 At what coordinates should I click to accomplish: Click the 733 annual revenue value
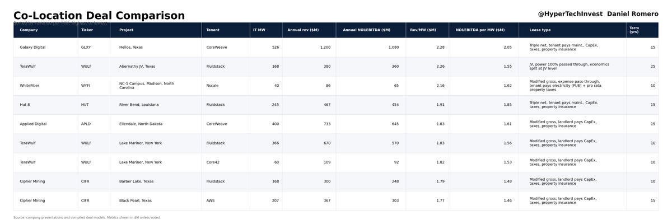[327, 124]
